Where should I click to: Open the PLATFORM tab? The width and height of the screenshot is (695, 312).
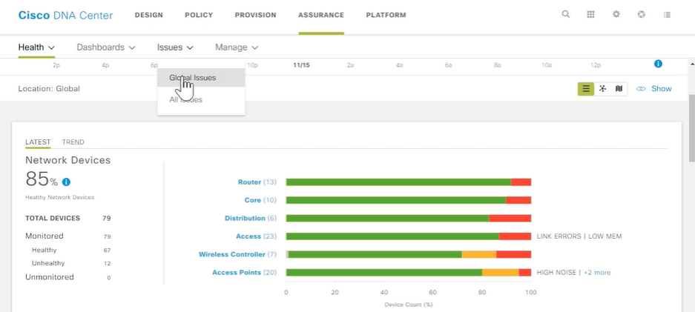tap(386, 15)
